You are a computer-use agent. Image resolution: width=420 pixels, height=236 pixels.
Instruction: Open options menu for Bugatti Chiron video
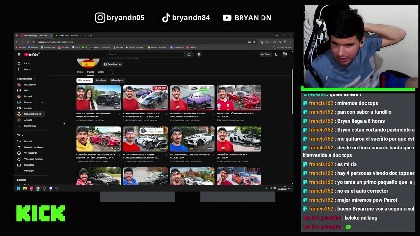click(213, 114)
